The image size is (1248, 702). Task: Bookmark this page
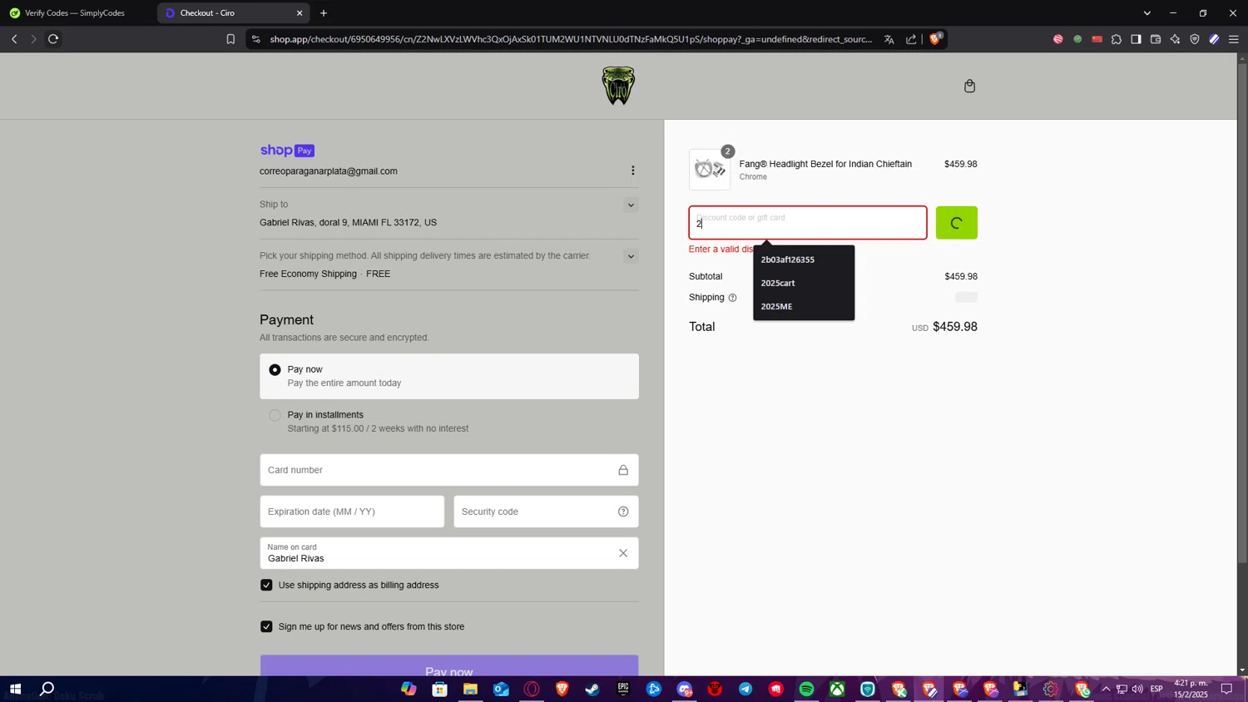pos(230,39)
